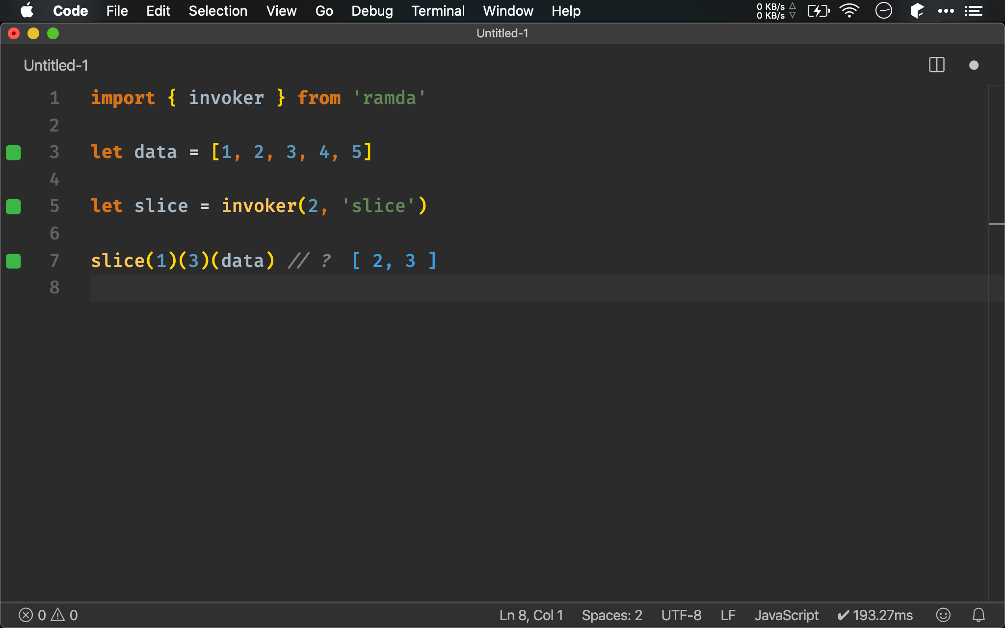The width and height of the screenshot is (1005, 628).
Task: Open the Notification Center list icon
Action: point(973,11)
